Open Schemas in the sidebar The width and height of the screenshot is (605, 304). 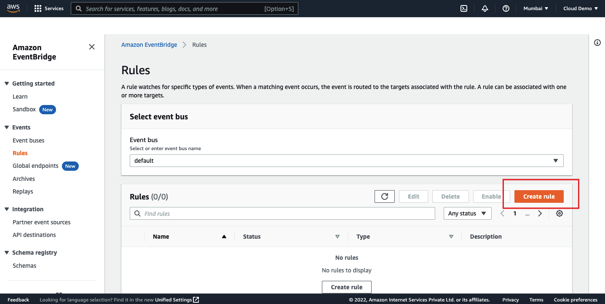(24, 266)
